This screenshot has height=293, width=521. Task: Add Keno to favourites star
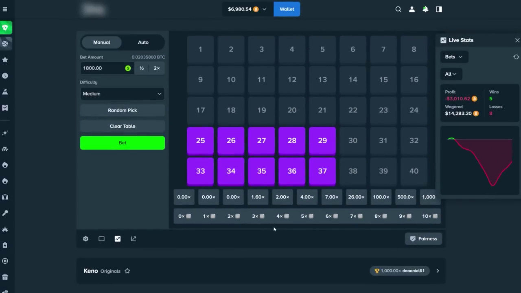(x=127, y=271)
